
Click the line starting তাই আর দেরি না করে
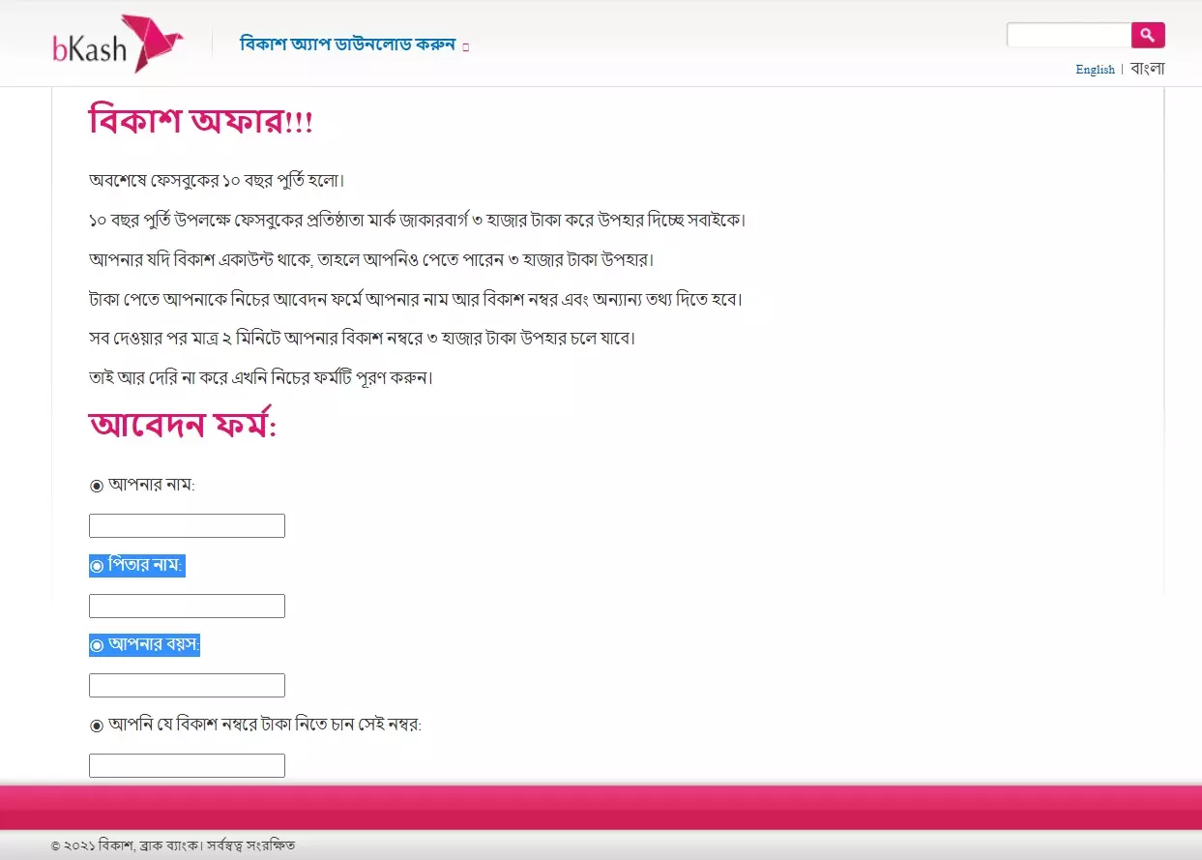(261, 378)
